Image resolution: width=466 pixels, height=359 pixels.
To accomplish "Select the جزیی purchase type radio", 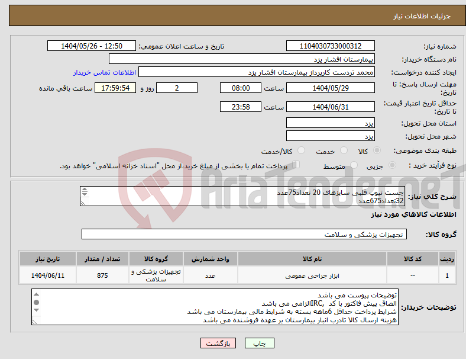I will coord(392,165).
